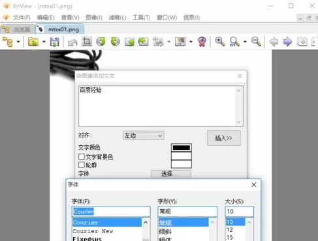Click the undo arrow toolbar icon
Screen dimensions: 318x241
pyautogui.click(x=72, y=42)
